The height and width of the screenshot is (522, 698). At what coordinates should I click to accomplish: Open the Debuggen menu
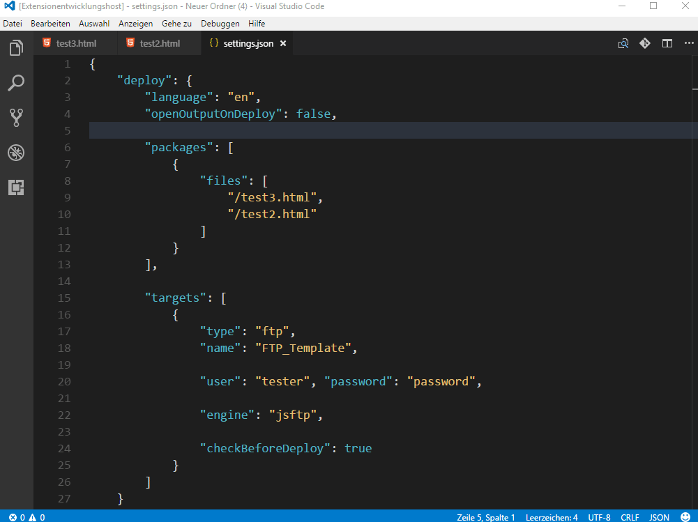(220, 23)
